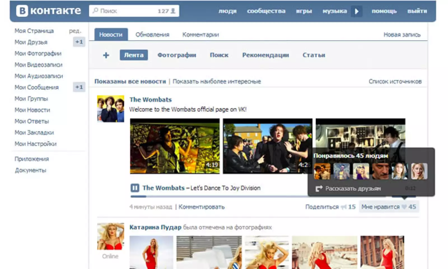Click the heart icon next to 45
Screen dimensions: 448x269
(404, 207)
